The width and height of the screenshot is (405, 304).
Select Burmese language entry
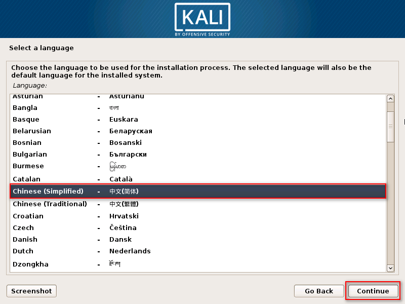pos(198,166)
